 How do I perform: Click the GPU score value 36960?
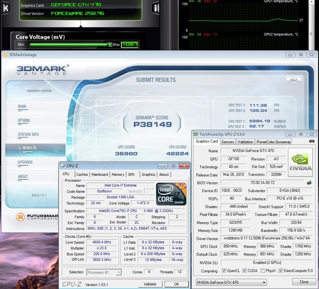click(126, 154)
